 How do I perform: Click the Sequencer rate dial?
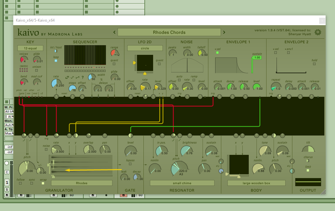[x=57, y=84]
